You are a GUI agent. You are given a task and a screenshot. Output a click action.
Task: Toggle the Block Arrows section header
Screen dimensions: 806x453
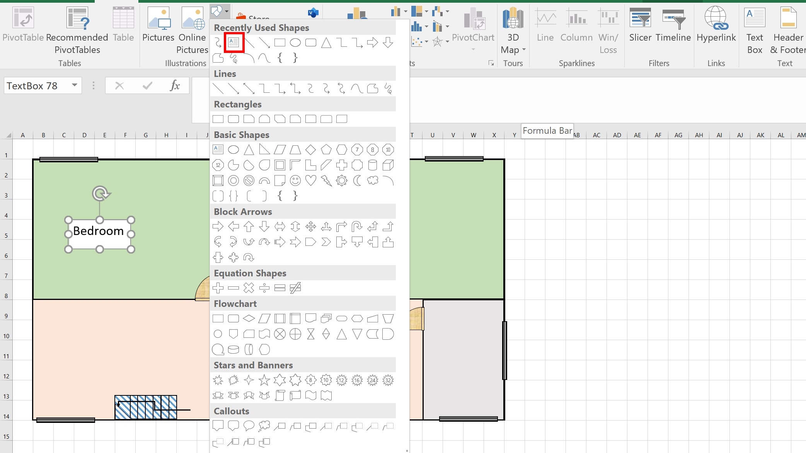[243, 211]
